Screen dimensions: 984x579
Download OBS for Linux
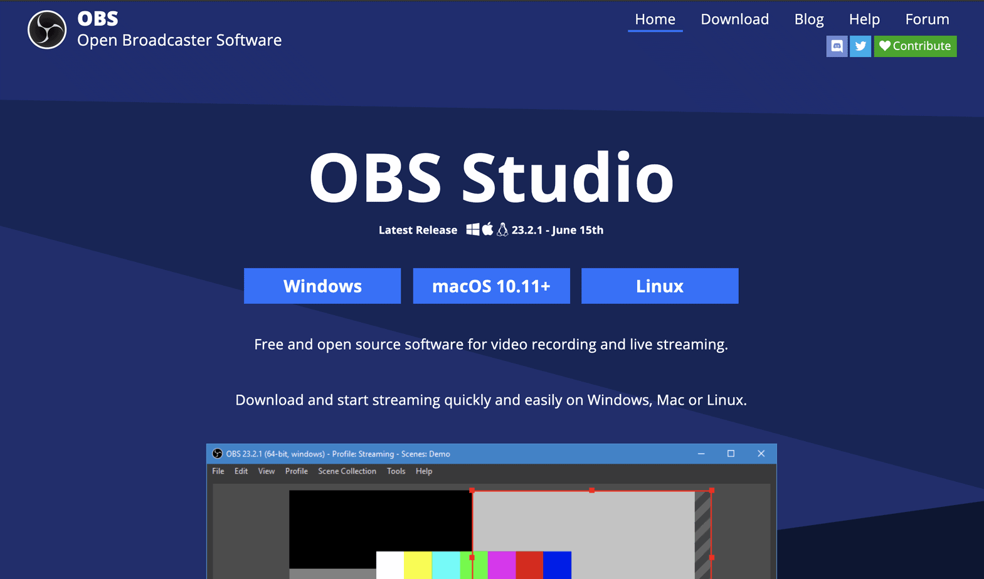(660, 286)
